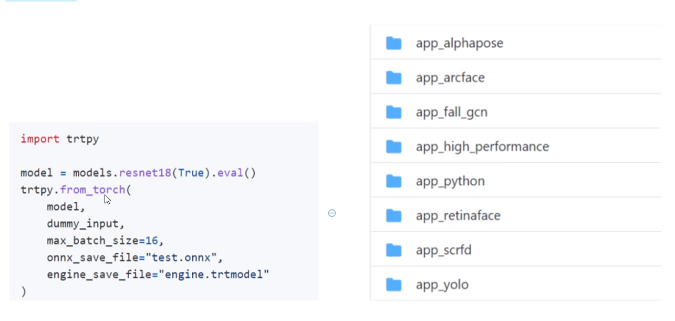Select the folder icon next to app_retinaface
Image resolution: width=675 pixels, height=321 pixels.
393,216
